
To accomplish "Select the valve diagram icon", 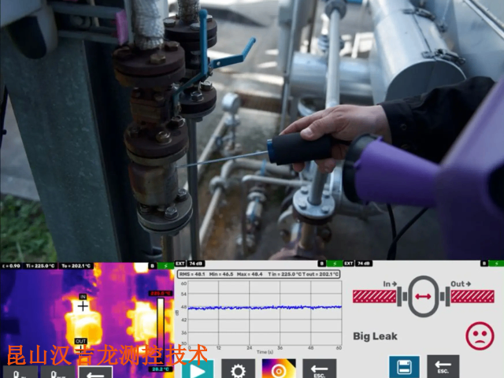I will [424, 296].
